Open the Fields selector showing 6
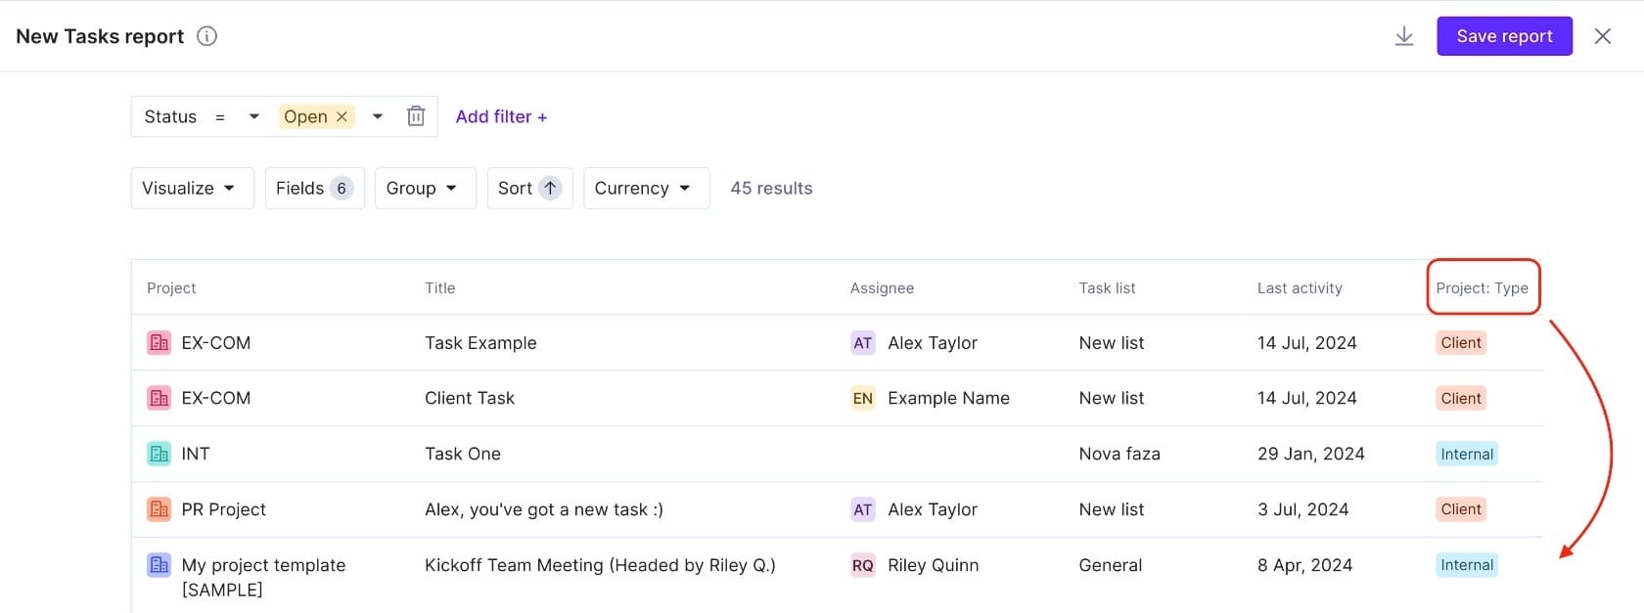Image resolution: width=1644 pixels, height=613 pixels. 314,188
